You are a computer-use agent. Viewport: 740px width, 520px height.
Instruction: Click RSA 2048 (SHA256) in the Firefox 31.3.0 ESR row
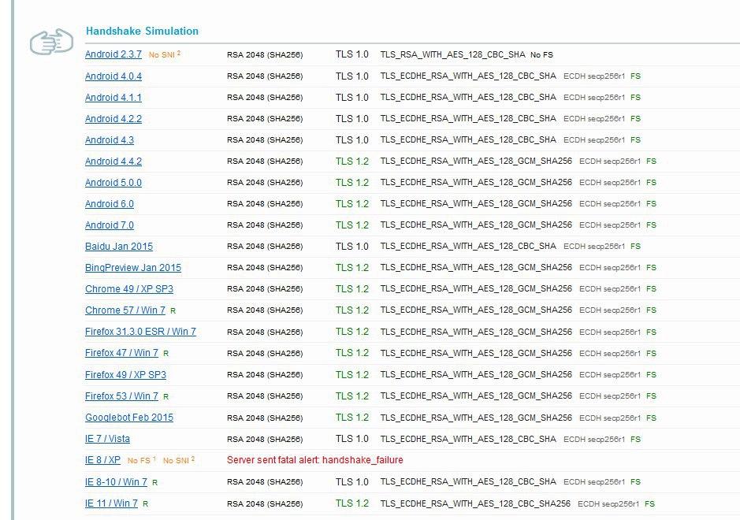(x=265, y=332)
